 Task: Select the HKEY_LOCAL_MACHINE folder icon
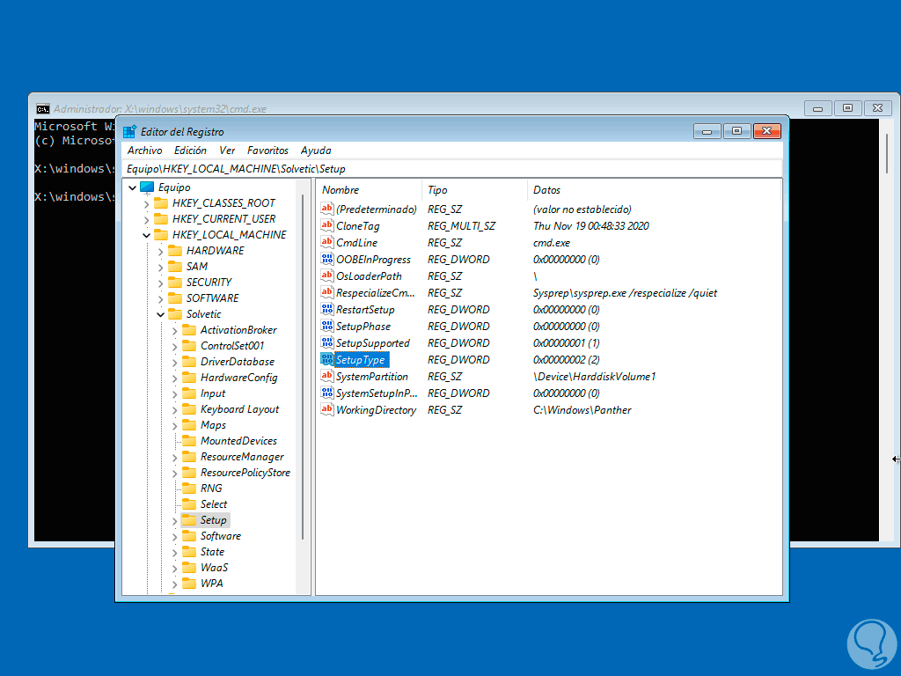(x=161, y=234)
